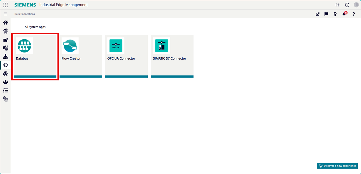The image size is (361, 174).
Task: Open the user profile avatar
Action: [356, 5]
